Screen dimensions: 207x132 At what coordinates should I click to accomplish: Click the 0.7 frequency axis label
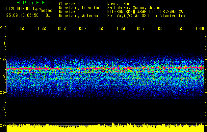(x=3, y=109)
